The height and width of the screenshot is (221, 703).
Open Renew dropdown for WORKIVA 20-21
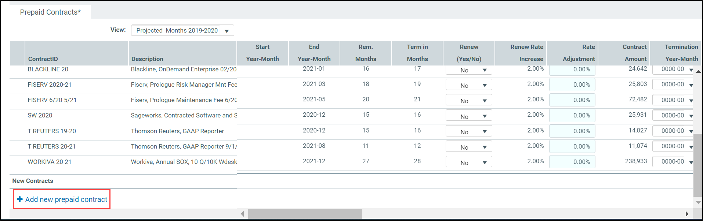tap(469, 162)
